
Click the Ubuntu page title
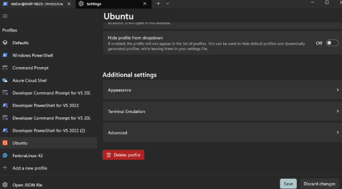pos(118,16)
